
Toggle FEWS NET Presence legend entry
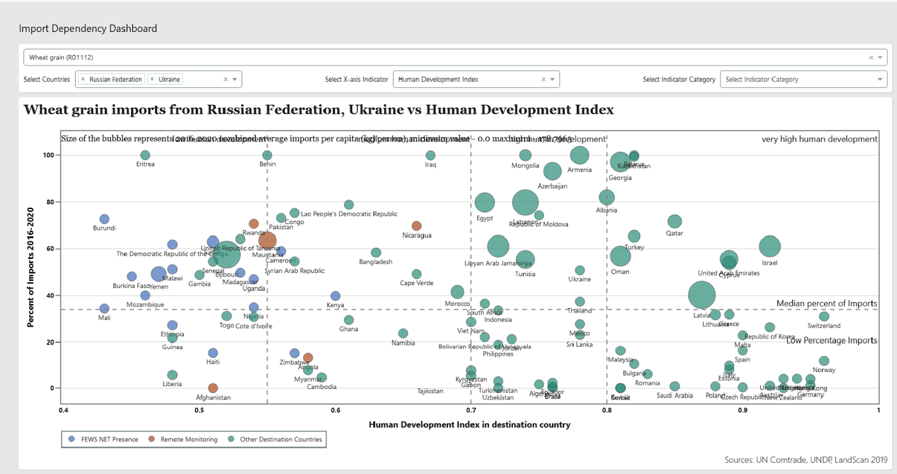point(104,439)
